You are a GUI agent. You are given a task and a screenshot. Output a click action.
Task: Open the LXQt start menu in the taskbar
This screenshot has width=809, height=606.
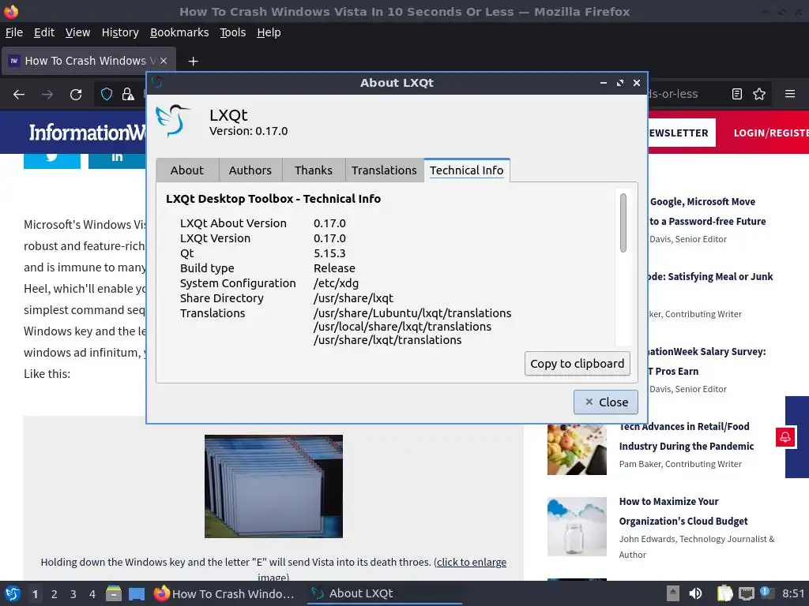pos(13,593)
